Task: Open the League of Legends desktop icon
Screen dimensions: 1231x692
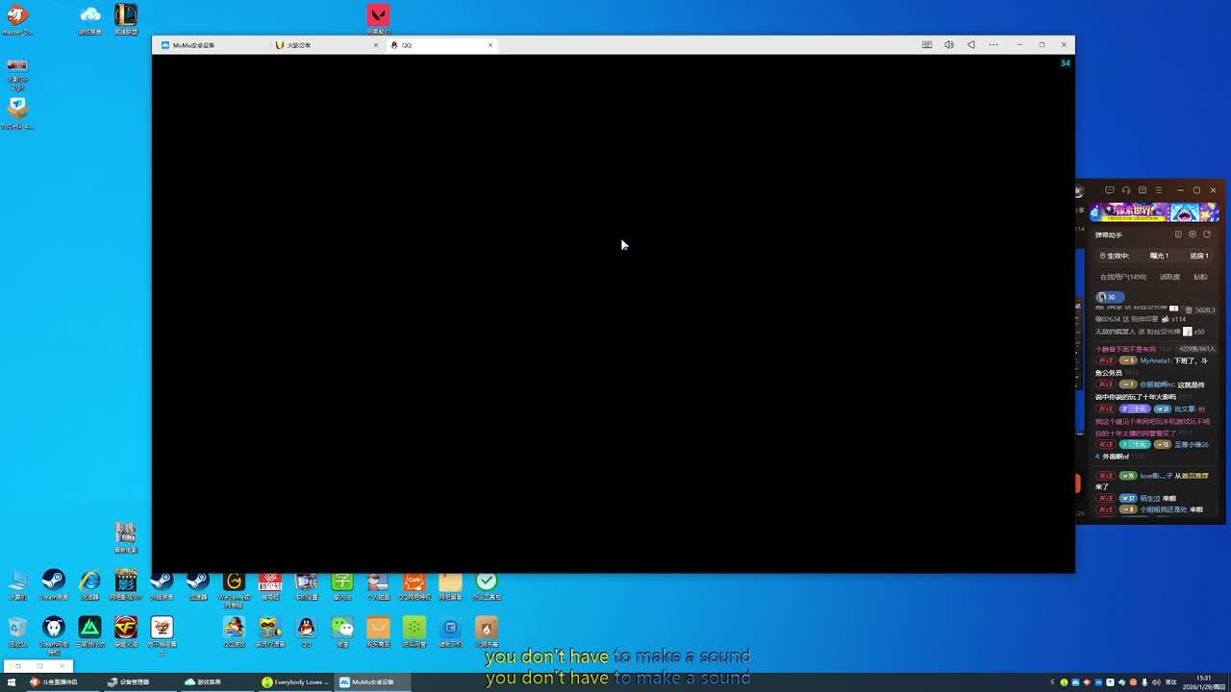Action: tap(126, 17)
